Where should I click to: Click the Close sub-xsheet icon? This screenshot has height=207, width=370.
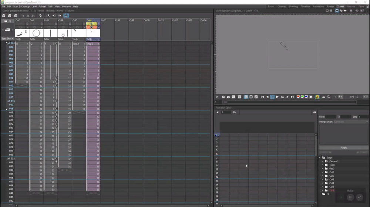(x=60, y=16)
